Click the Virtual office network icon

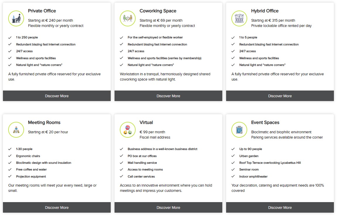(128, 130)
